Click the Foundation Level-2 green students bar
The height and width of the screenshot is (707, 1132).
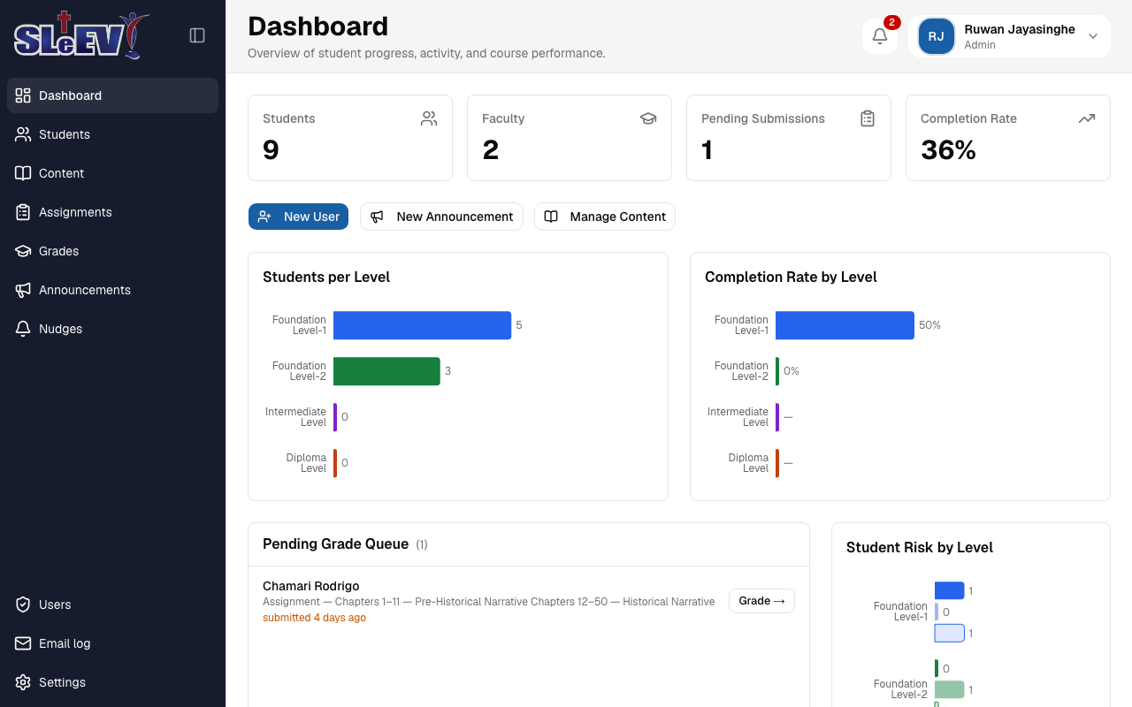(x=386, y=371)
